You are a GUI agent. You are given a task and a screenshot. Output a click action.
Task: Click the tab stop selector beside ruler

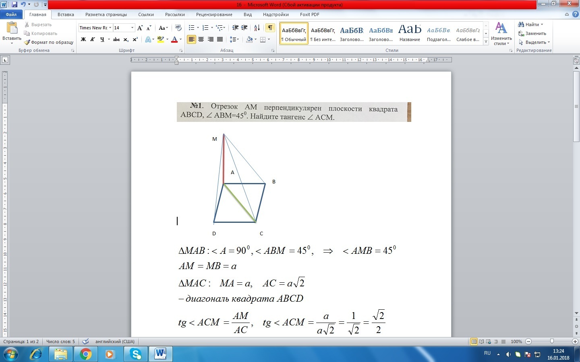point(5,60)
